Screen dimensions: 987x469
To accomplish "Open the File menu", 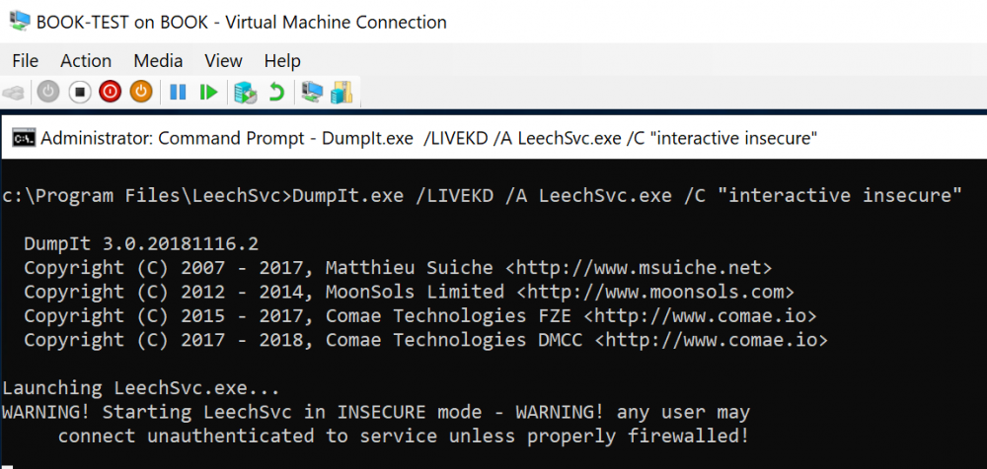I will [x=25, y=61].
